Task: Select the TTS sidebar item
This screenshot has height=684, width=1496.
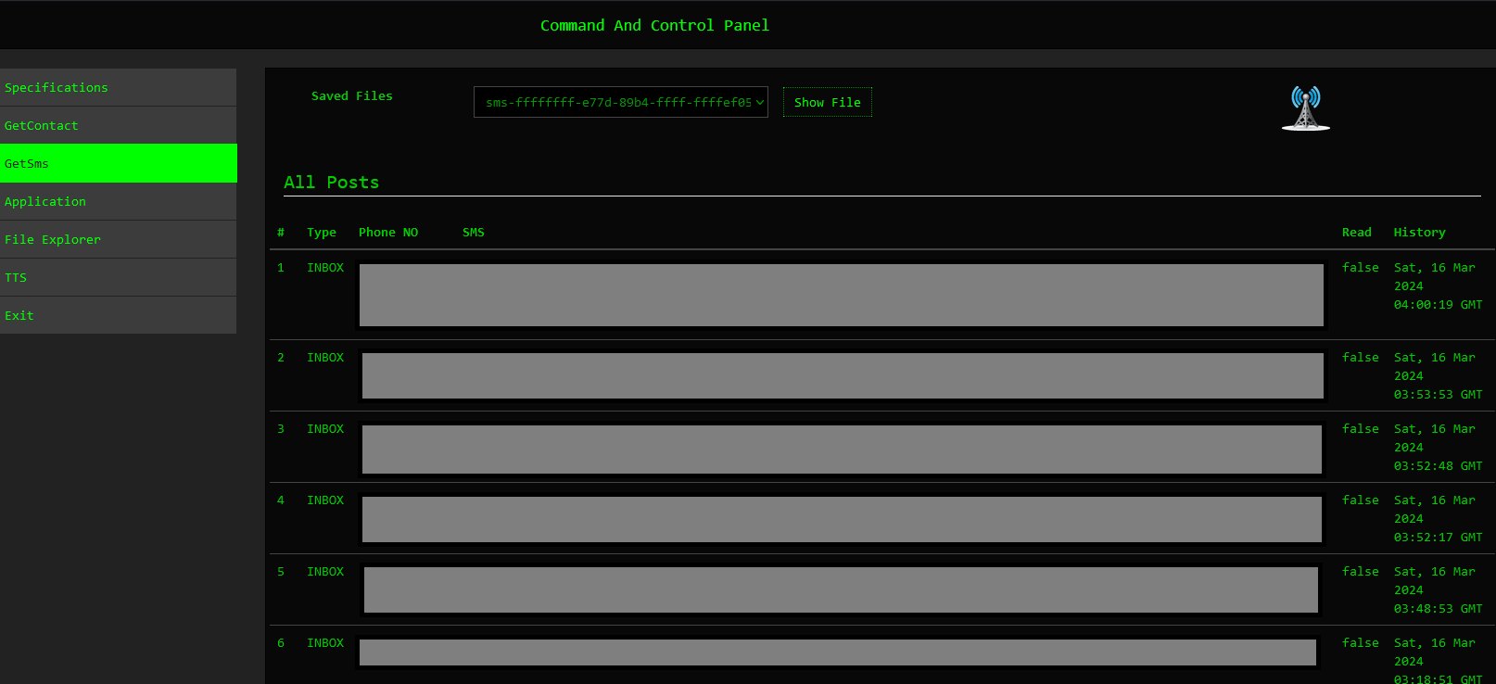Action: 118,277
